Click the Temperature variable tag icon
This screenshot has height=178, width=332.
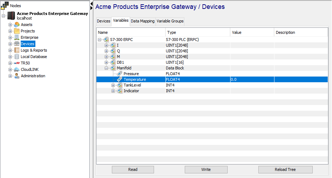point(120,79)
